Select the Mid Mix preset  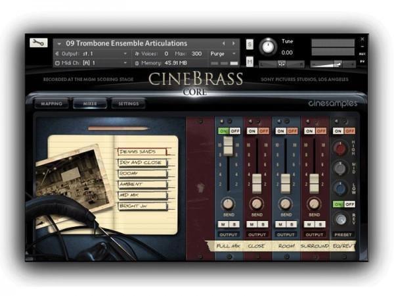click(142, 195)
